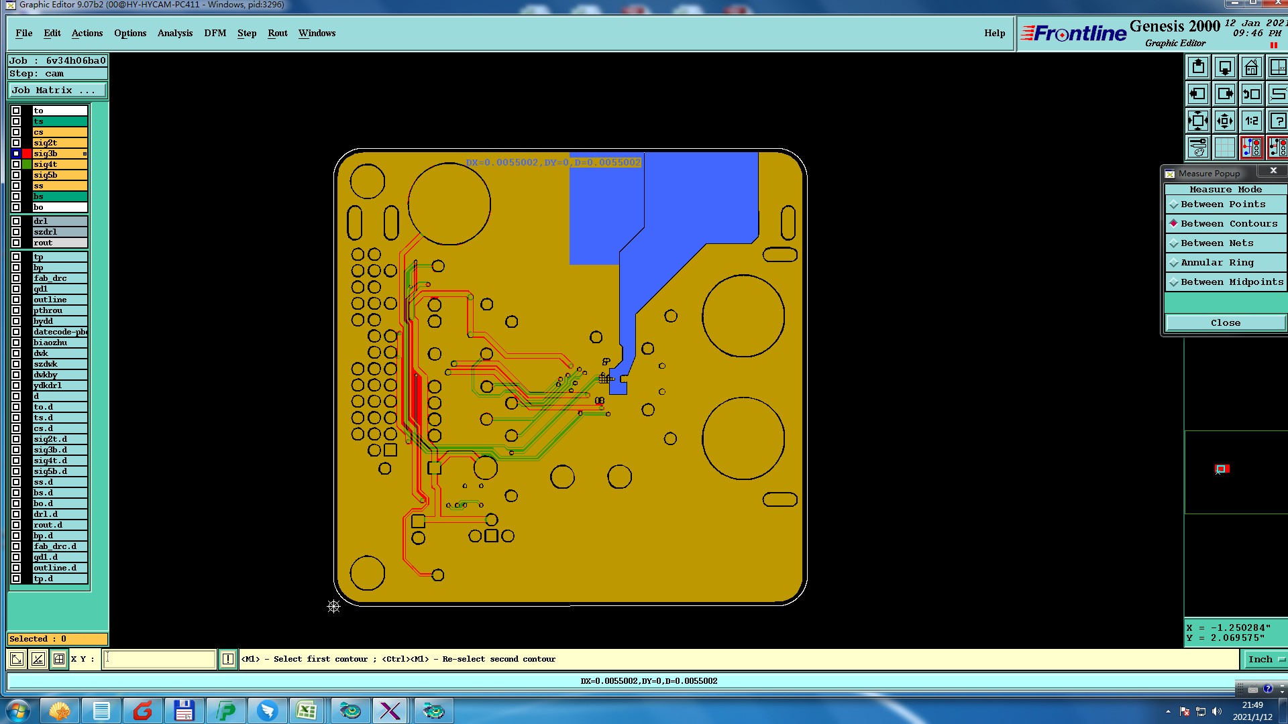
Task: Open the Rout menu
Action: pyautogui.click(x=278, y=33)
